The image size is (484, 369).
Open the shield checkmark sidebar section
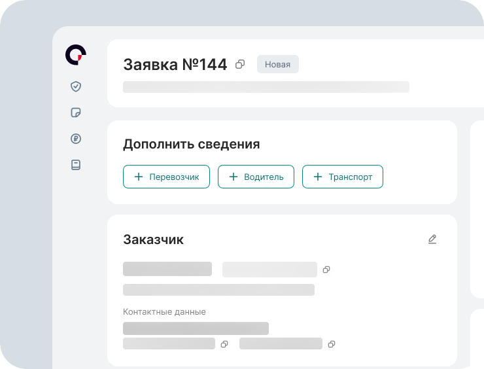(76, 86)
